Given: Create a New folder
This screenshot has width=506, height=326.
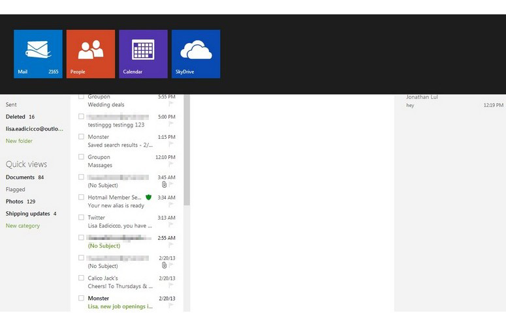Looking at the screenshot, I should point(19,141).
